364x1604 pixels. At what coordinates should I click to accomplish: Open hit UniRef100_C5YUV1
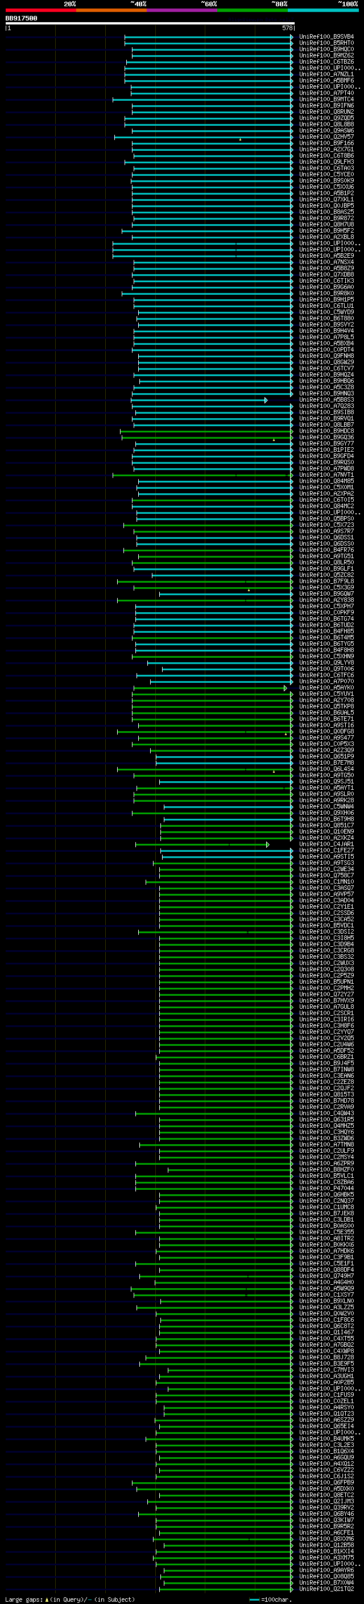(x=326, y=694)
